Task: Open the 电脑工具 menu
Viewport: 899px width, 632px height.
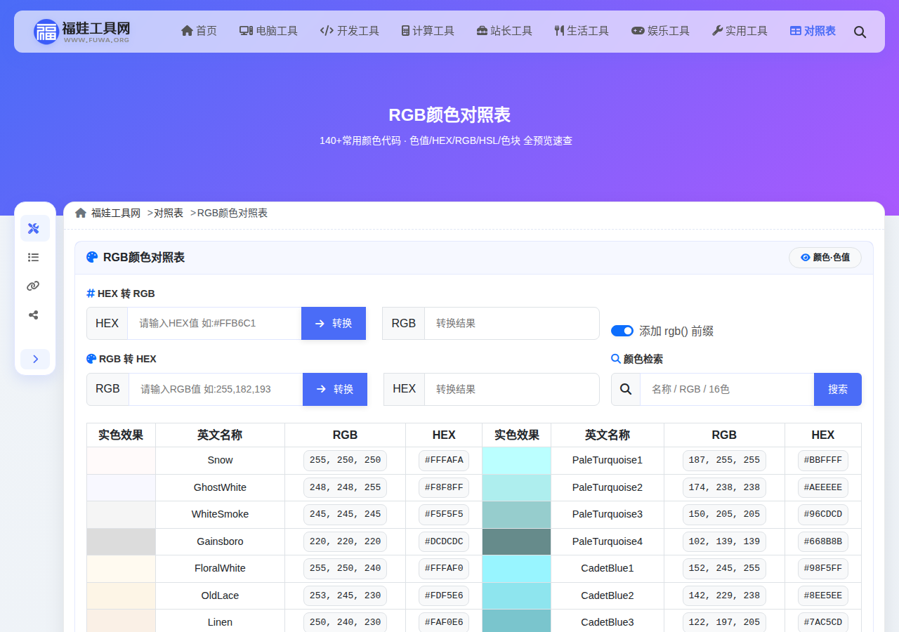Action: 268,31
